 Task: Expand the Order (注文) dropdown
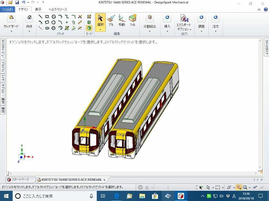pos(216,31)
